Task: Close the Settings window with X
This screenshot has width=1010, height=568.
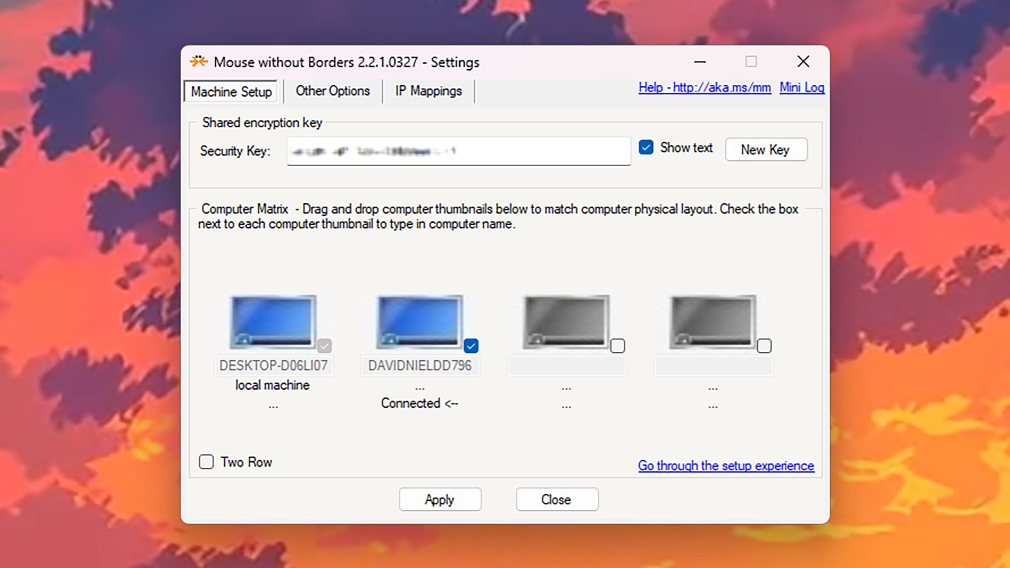Action: [803, 62]
